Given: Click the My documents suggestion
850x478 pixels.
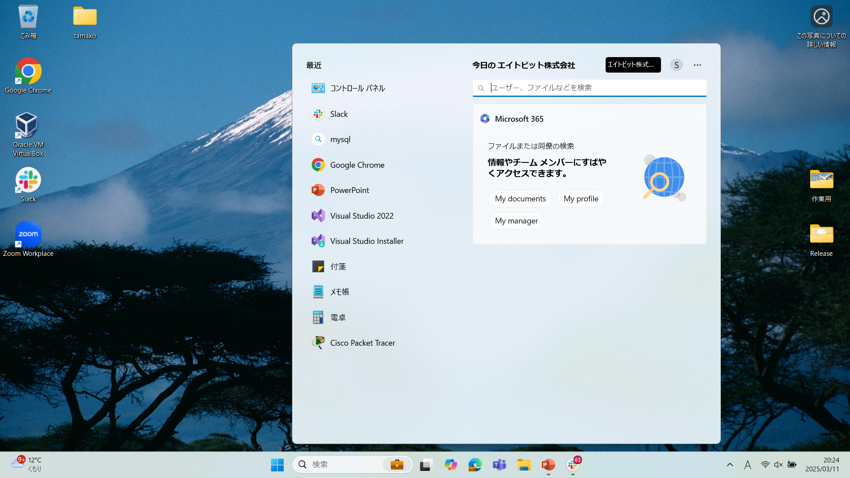Looking at the screenshot, I should pos(520,199).
